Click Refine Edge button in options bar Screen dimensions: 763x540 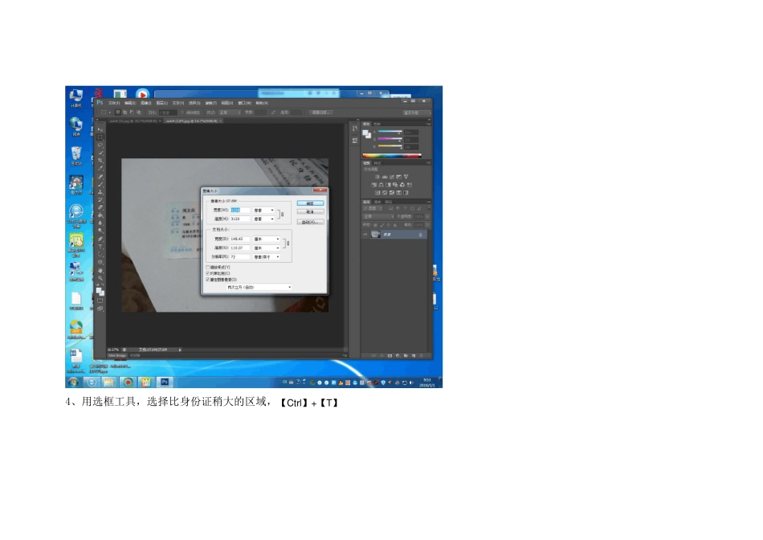(321, 112)
